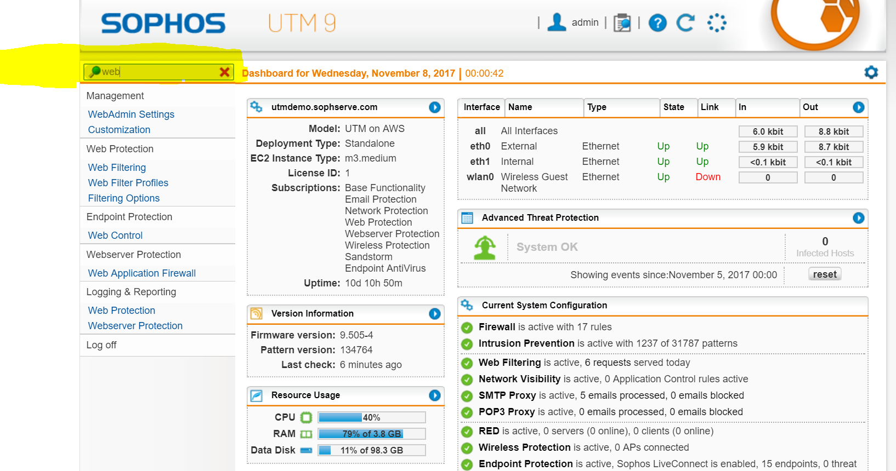Click wlan0 Wireless Guest Network row
The image size is (896, 471).
tap(663, 182)
